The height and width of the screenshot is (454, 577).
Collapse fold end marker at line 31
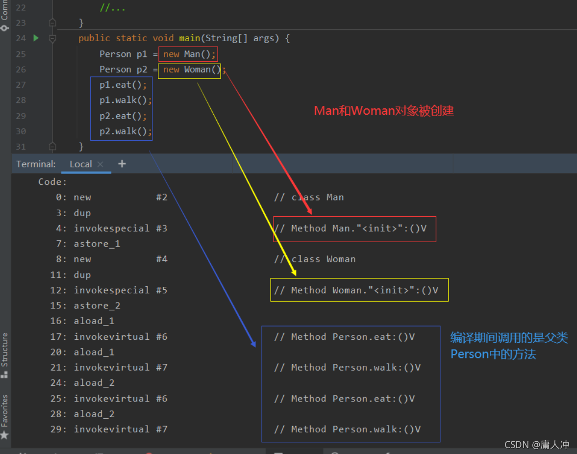click(x=52, y=147)
